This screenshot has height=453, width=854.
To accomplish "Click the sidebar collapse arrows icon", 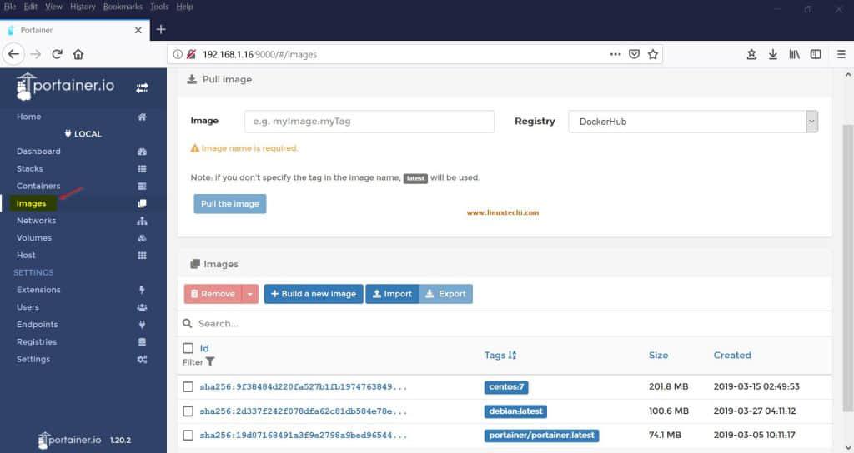I will pos(142,87).
